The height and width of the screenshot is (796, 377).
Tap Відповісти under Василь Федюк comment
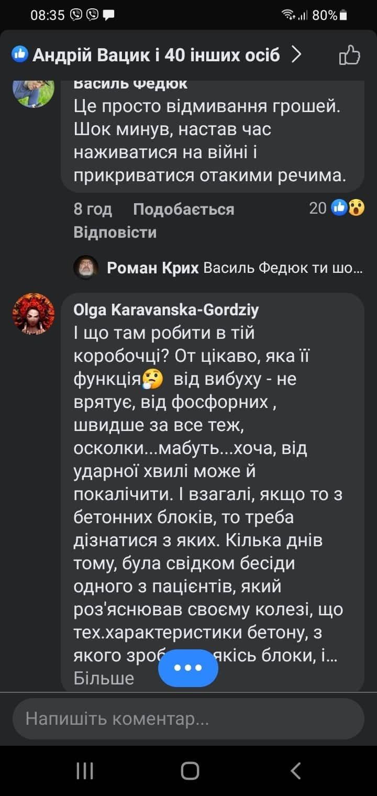[115, 232]
